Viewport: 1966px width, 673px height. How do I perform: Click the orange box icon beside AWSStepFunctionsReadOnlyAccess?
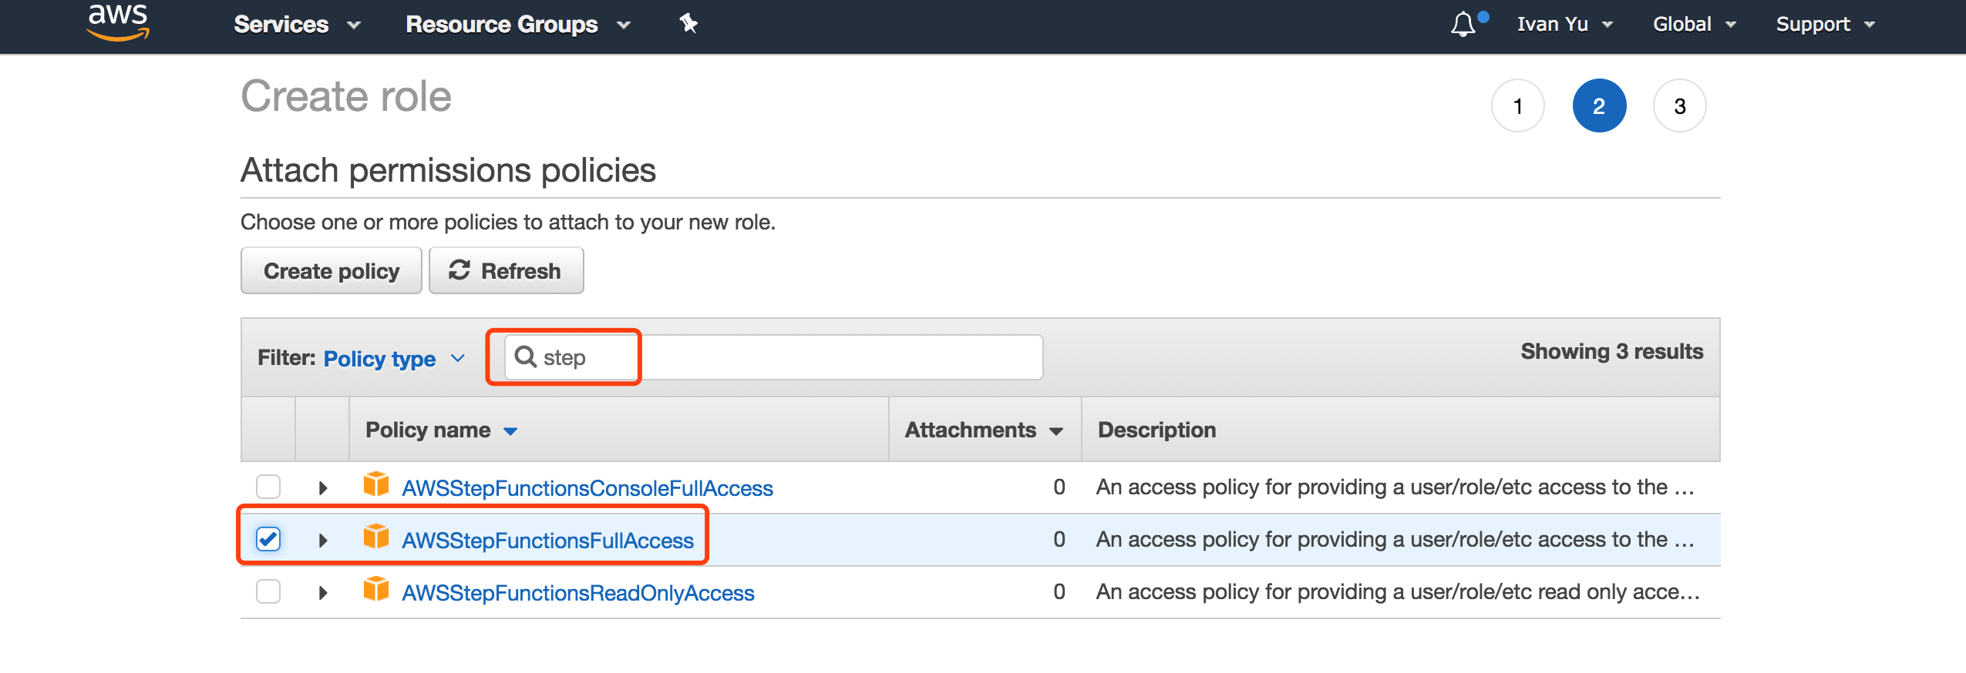376,589
